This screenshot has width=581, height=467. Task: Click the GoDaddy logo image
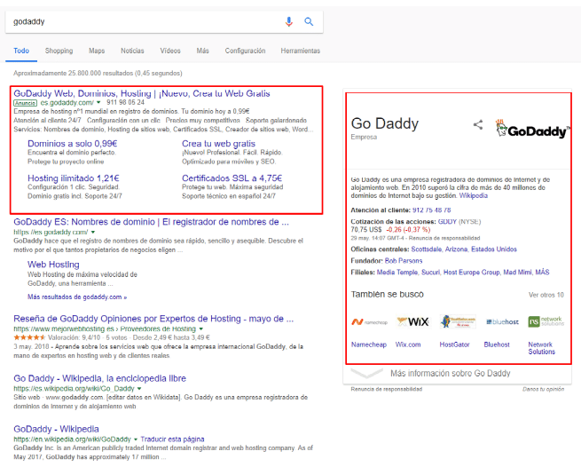point(532,130)
